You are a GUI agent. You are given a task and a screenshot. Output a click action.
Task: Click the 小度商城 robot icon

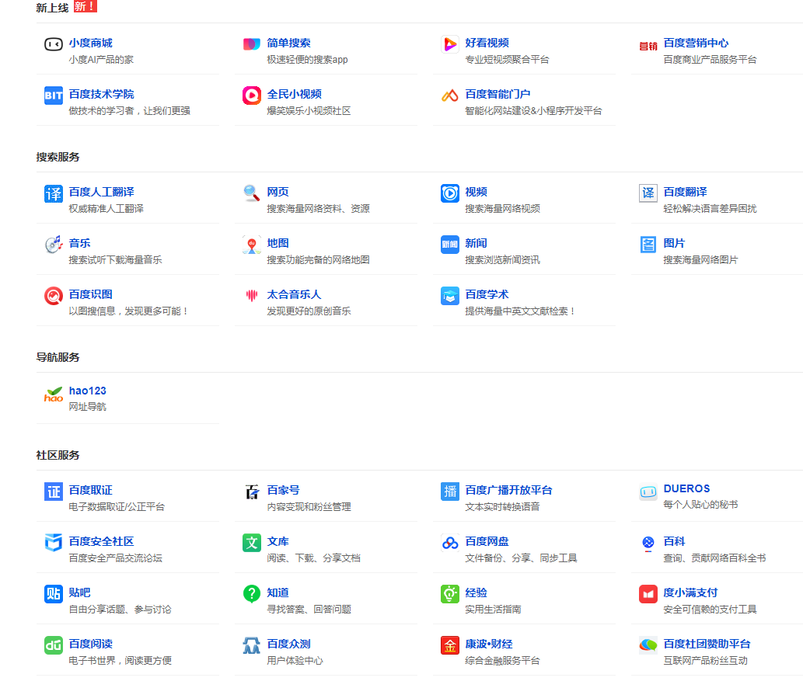[54, 44]
